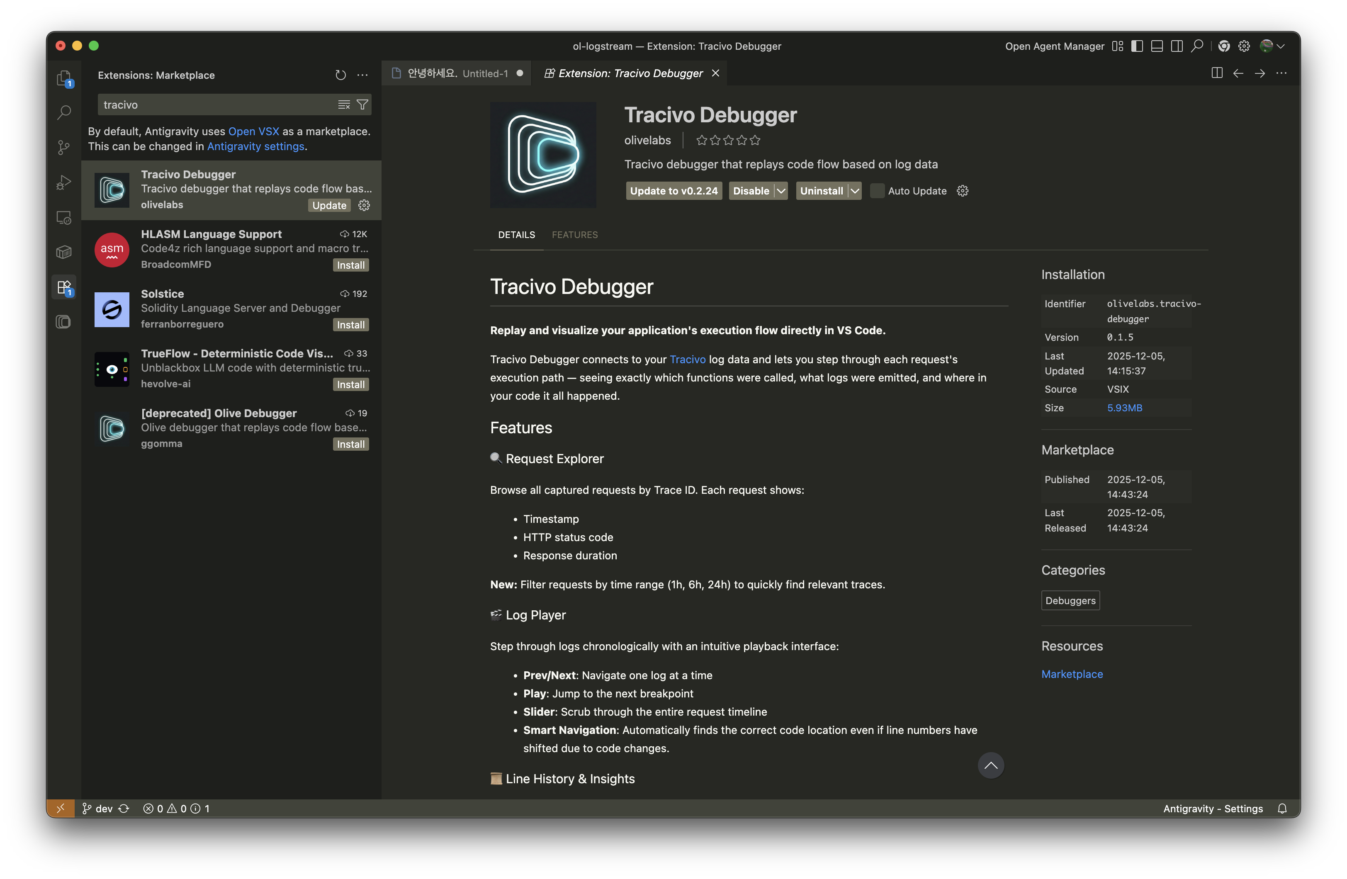
Task: Open the Source Control view
Action: [x=64, y=148]
